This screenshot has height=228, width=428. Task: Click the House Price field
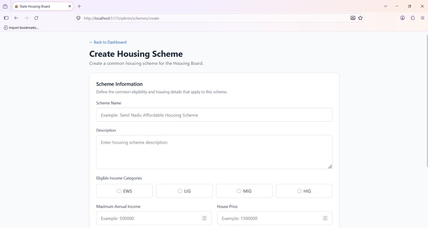point(275,218)
